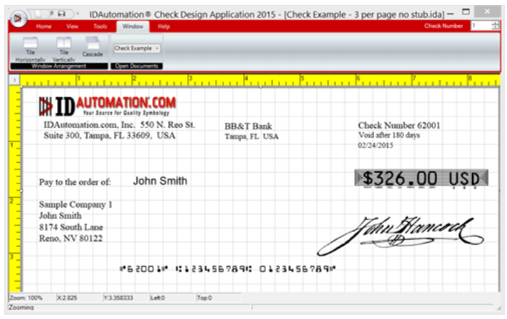Screen dimensions: 507x319
Task: Click the 'Open Documents' group label
Action: pos(137,66)
